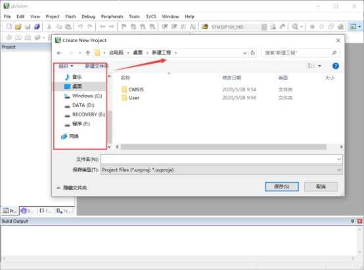Image resolution: width=364 pixels, height=270 pixels.
Task: Go up one folder level
Action: click(x=88, y=53)
